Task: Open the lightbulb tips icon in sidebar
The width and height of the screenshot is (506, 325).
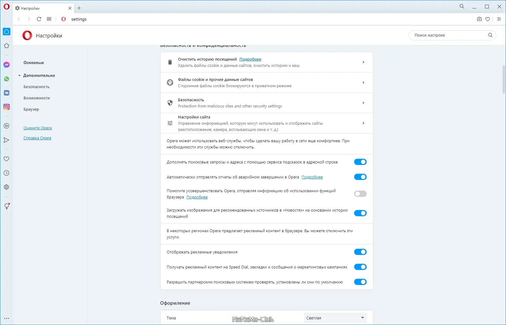Action: 7,206
